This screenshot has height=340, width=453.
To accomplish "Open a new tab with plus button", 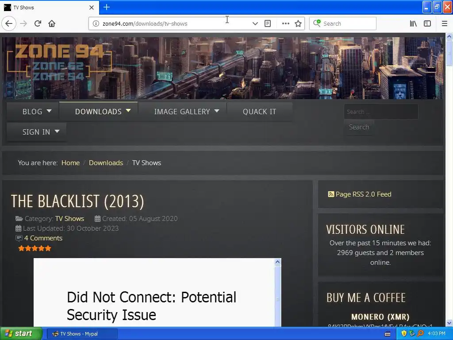I will (x=107, y=7).
